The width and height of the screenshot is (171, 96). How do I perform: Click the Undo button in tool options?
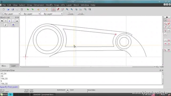(81, 14)
